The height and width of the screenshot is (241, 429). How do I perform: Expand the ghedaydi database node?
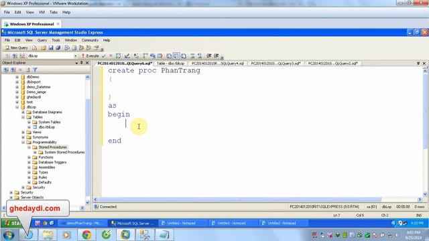(17, 97)
